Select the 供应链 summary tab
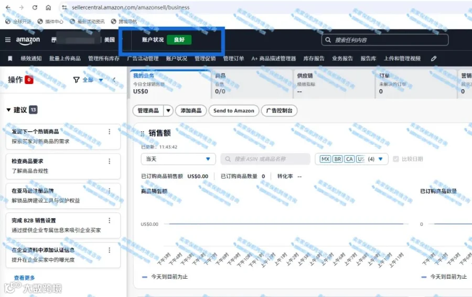 (x=334, y=84)
